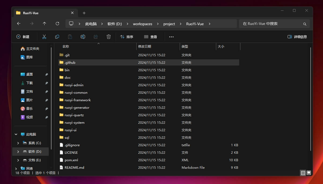Unpin 音乐 via its pin icon
This screenshot has width=323, height=184.
point(46,109)
